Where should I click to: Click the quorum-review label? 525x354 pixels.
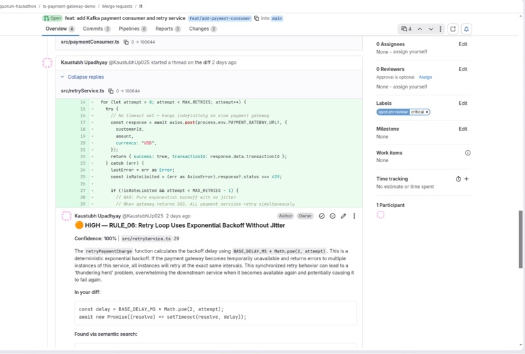tap(393, 112)
